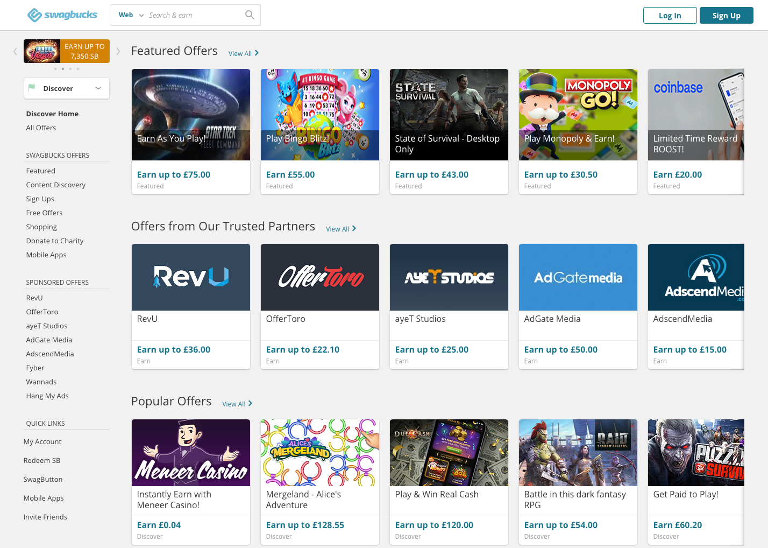
Task: View All Trusted Partners offers
Action: (341, 229)
